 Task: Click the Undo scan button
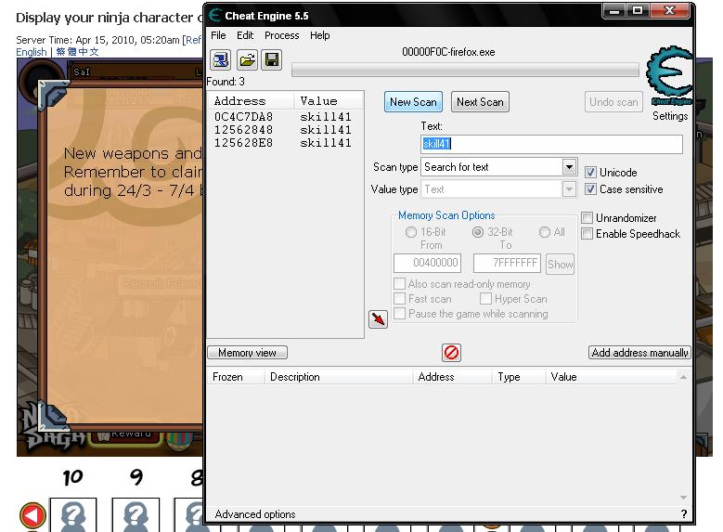[x=613, y=102]
